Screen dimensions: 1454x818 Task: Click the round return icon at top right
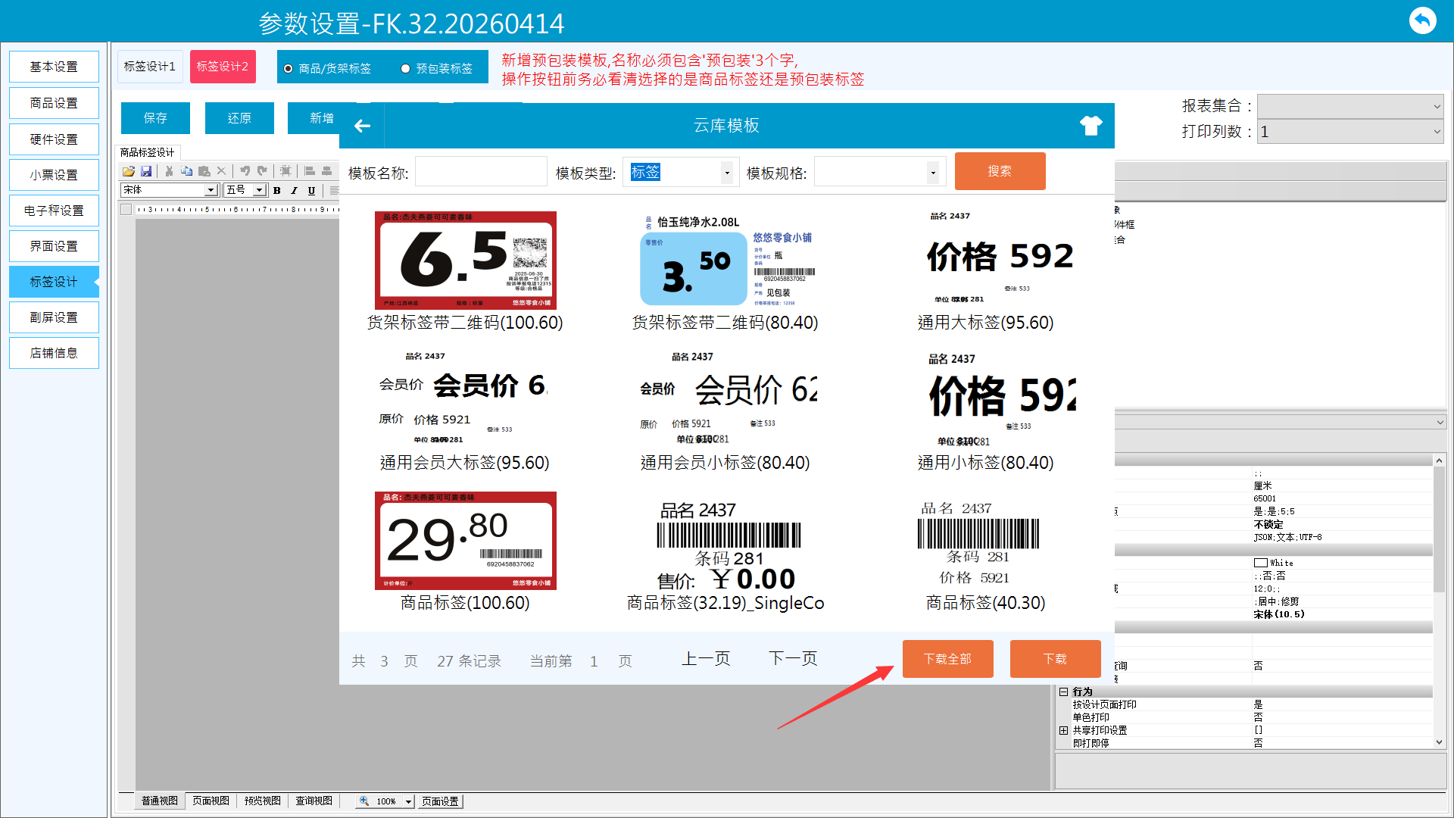click(x=1422, y=20)
